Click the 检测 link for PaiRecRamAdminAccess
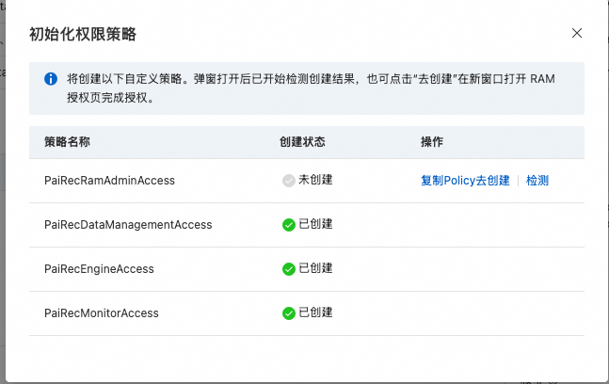609x384 pixels. [537, 181]
